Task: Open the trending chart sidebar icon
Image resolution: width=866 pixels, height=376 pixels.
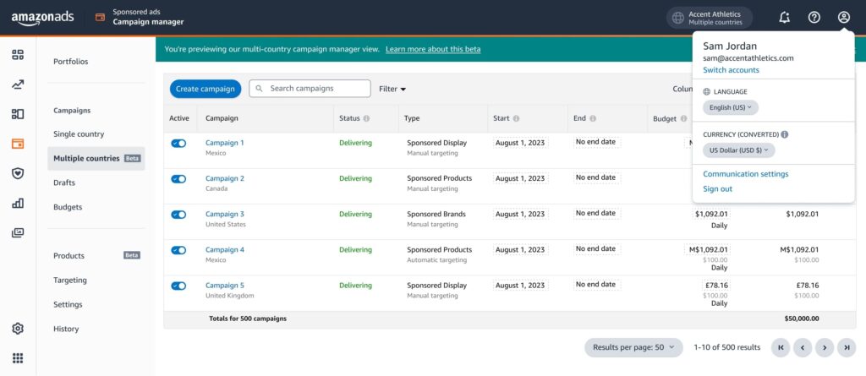Action: pyautogui.click(x=18, y=84)
